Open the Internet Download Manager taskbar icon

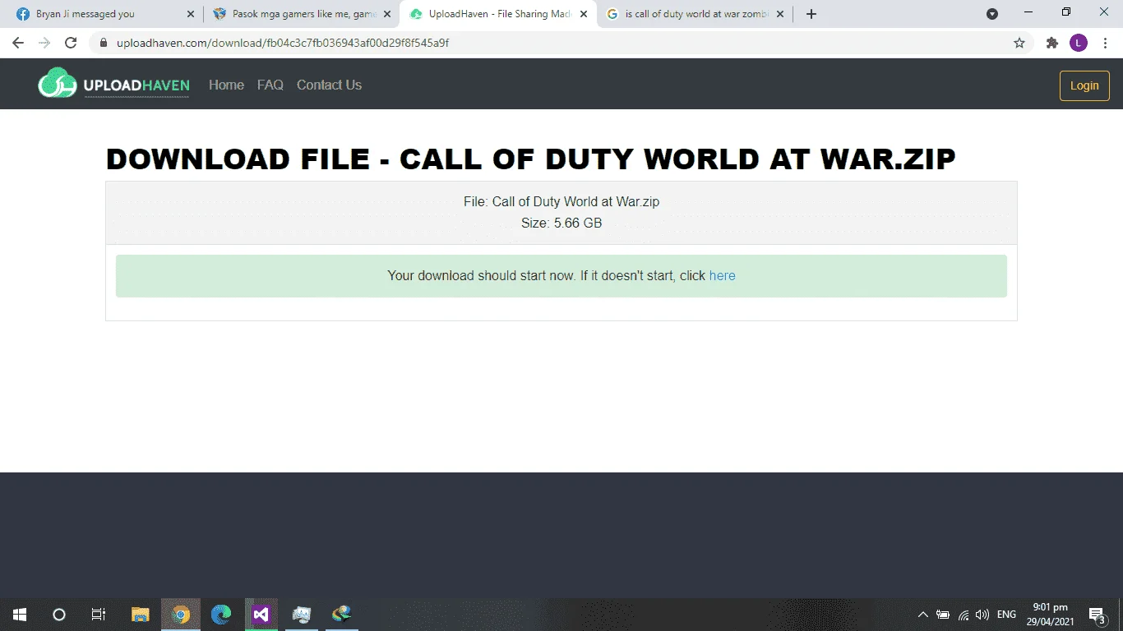point(342,615)
